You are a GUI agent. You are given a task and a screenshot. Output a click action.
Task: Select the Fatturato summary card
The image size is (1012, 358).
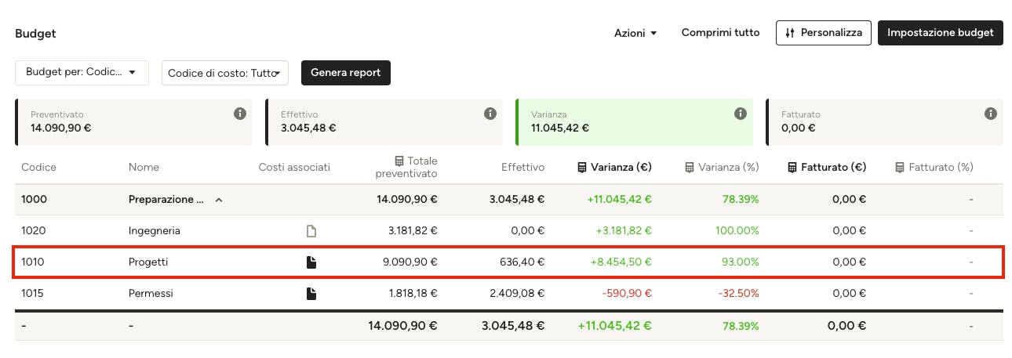point(884,122)
